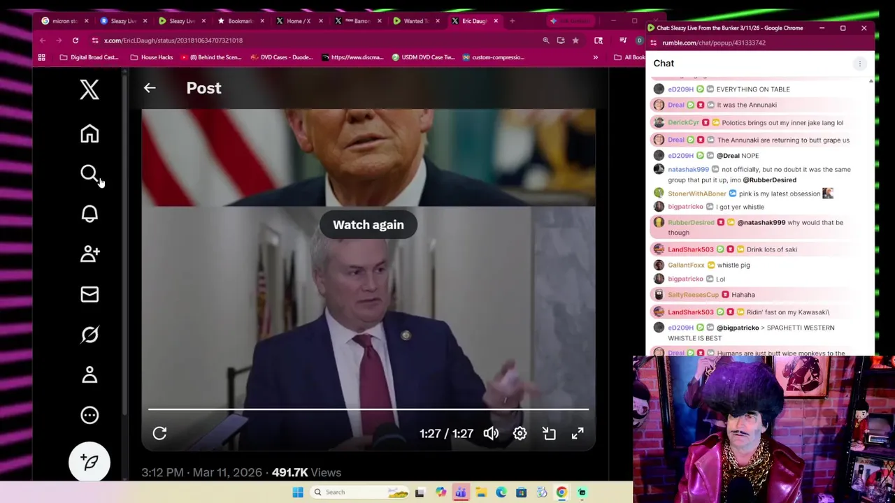Open Grok icon in X sidebar
Image resolution: width=895 pixels, height=503 pixels.
coord(89,335)
